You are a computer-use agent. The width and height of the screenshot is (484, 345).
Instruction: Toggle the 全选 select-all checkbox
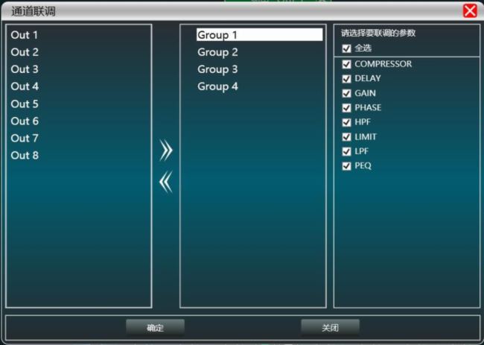coord(346,48)
